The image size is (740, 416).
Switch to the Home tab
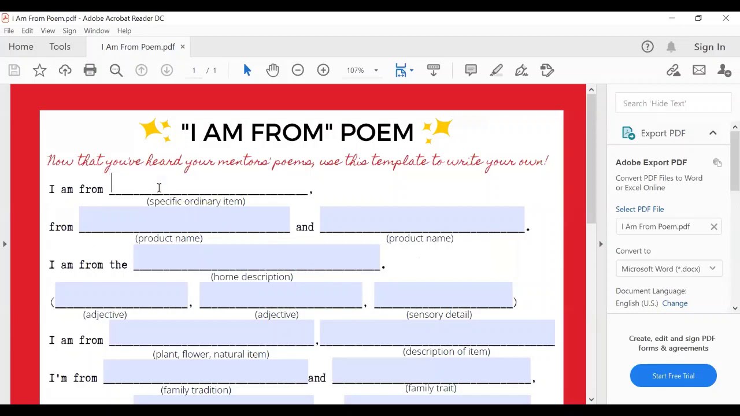click(21, 47)
